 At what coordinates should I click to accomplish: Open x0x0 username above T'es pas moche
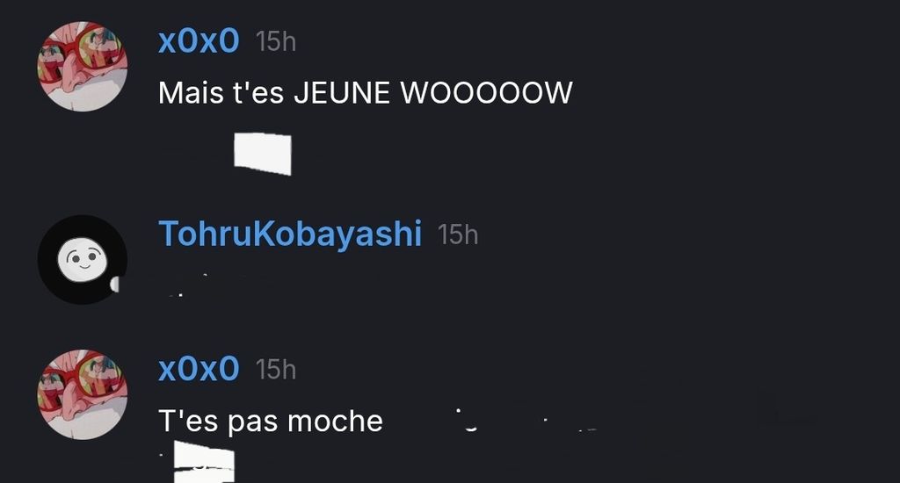(199, 368)
